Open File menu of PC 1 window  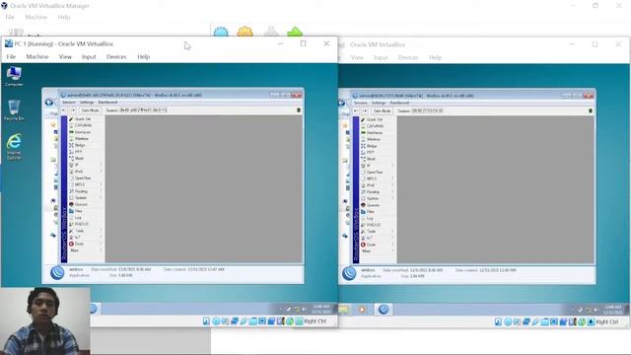click(11, 57)
